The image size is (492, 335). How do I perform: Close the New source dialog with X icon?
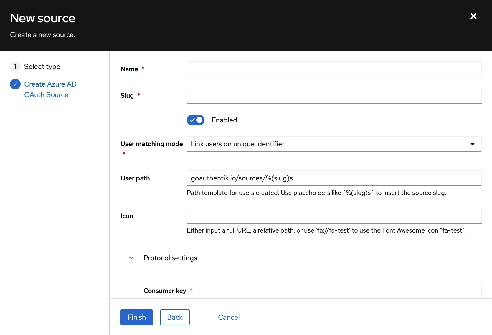coord(473,16)
